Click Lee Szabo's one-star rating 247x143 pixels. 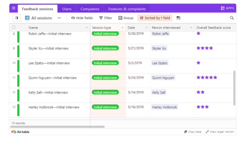pyautogui.click(x=198, y=63)
